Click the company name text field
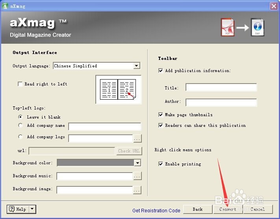280x219 pixels. click(105, 126)
